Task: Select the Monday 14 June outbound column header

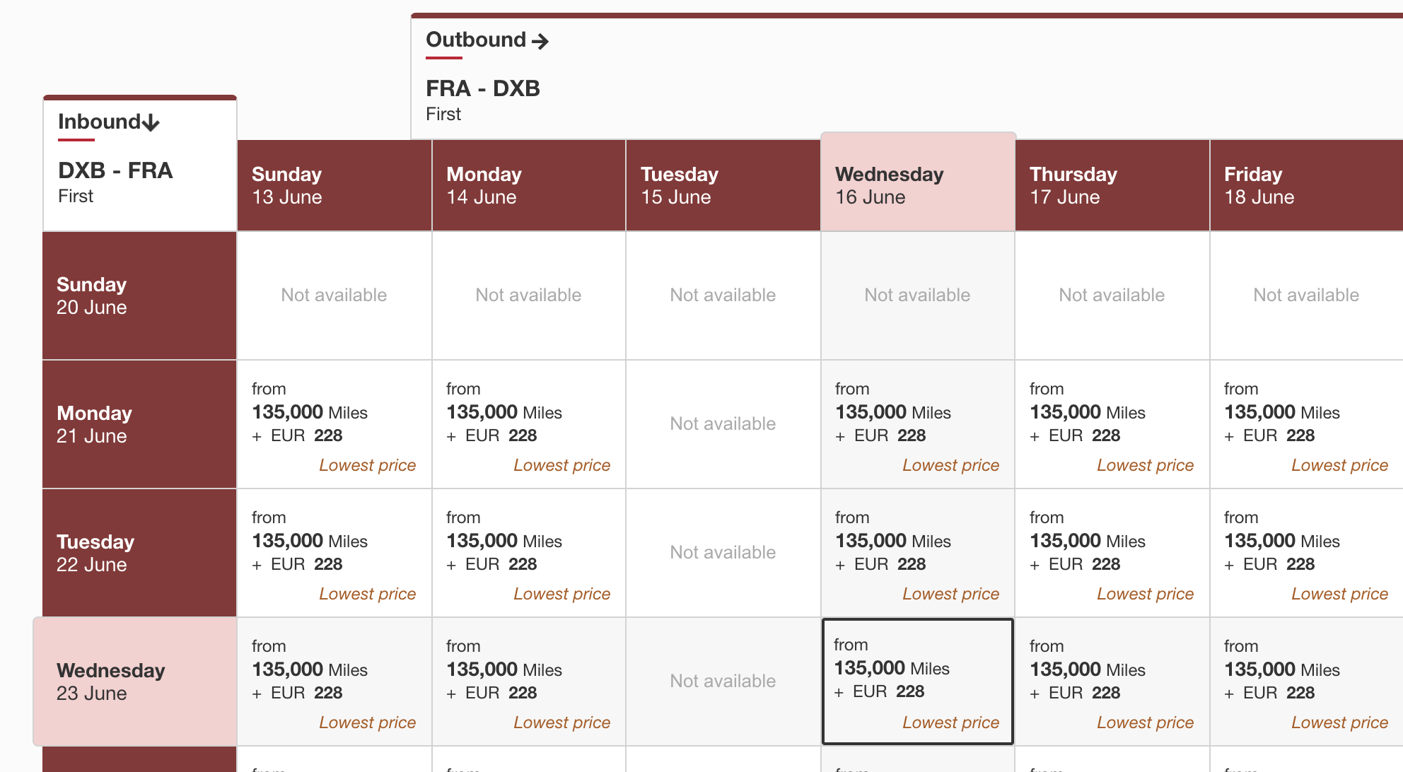Action: click(528, 185)
